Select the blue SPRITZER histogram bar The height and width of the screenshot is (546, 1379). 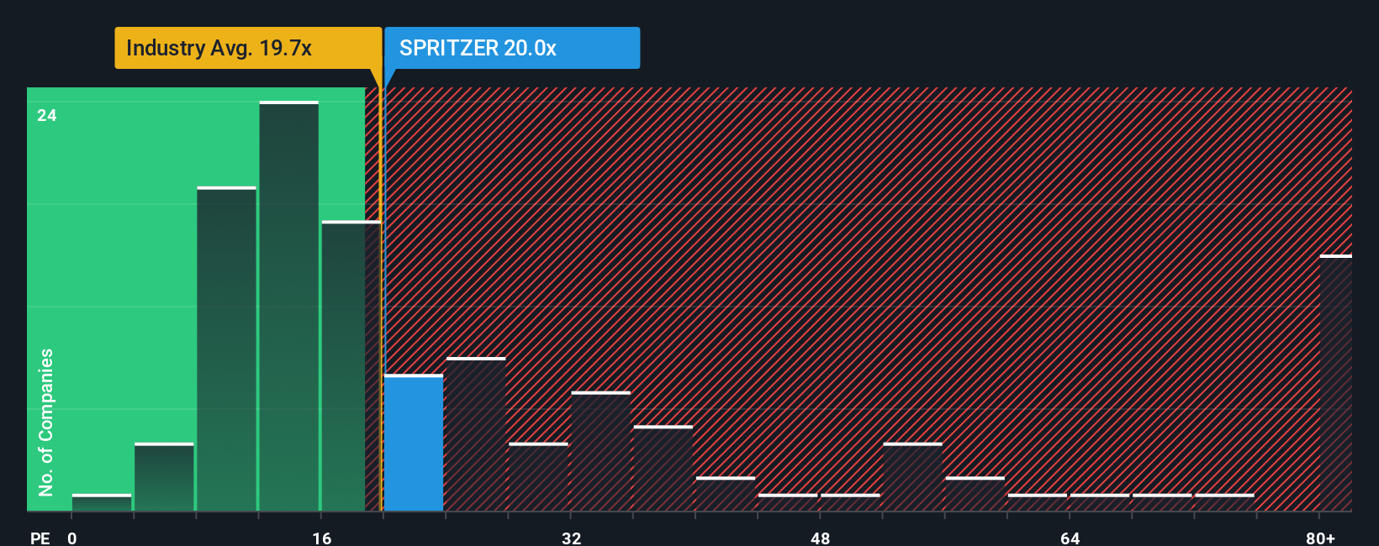pyautogui.click(x=414, y=443)
